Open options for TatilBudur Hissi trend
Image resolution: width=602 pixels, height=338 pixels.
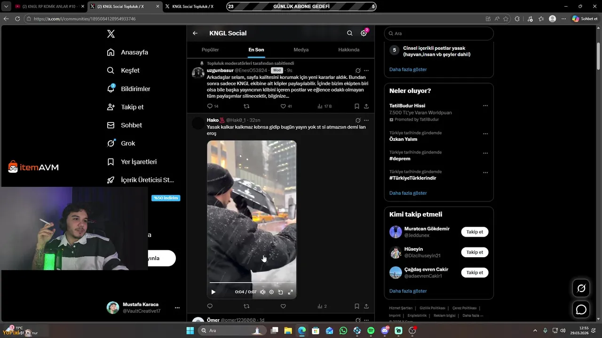tap(485, 106)
